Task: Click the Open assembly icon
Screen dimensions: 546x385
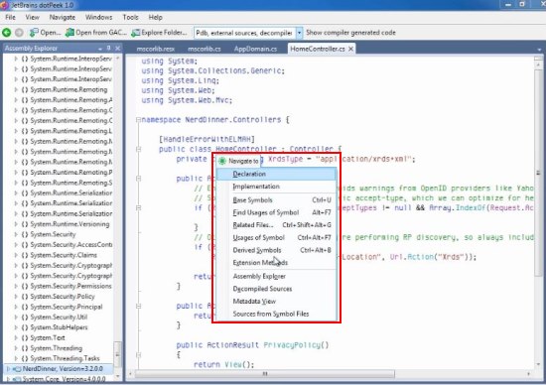Action: click(x=34, y=33)
